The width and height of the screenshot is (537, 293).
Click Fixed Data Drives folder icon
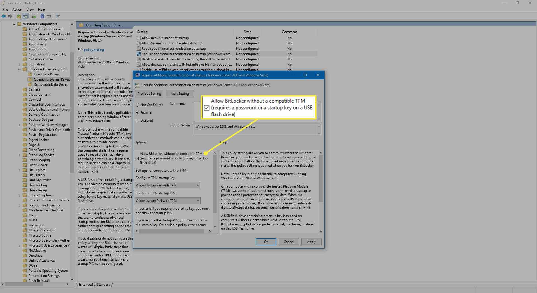(30, 74)
